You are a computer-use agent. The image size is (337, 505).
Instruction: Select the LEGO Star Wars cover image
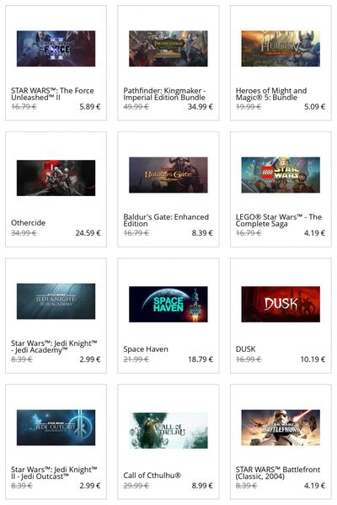[281, 175]
